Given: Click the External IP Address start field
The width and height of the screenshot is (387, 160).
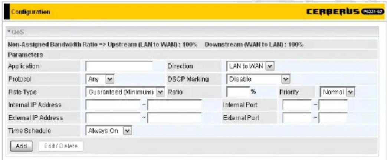Looking at the screenshot, I should click(x=113, y=118).
